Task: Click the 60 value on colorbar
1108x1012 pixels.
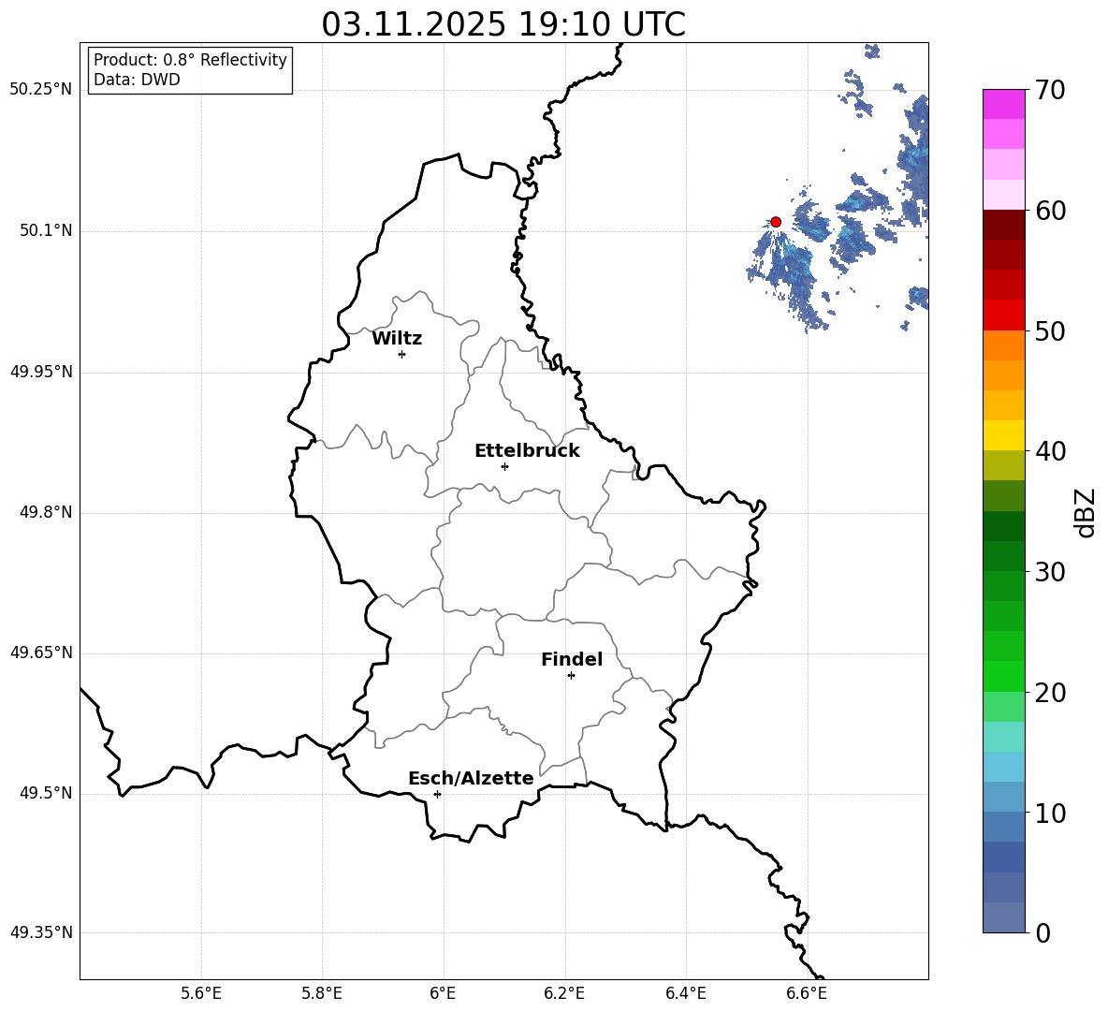Action: [1049, 211]
